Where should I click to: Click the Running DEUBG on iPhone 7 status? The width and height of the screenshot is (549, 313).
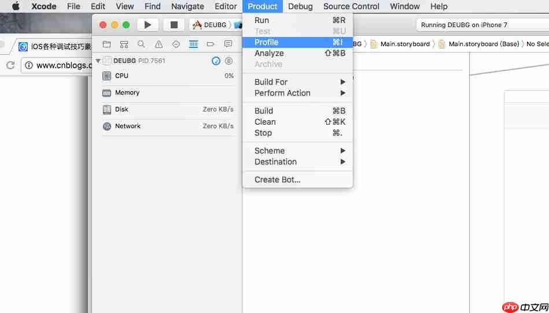[x=464, y=25]
